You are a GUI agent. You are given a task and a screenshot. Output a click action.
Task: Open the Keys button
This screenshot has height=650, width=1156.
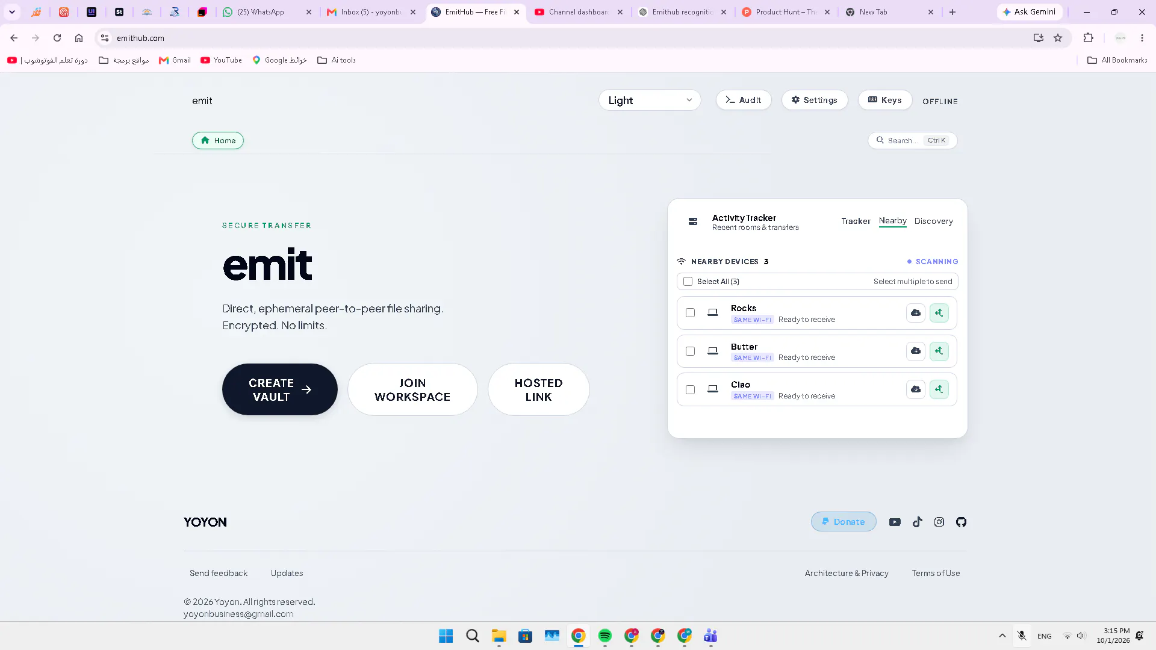click(885, 100)
